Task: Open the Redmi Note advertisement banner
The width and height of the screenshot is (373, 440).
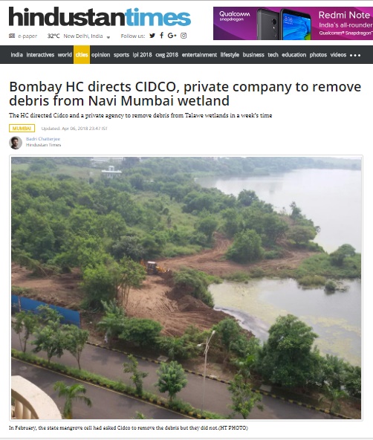Action: click(x=293, y=23)
